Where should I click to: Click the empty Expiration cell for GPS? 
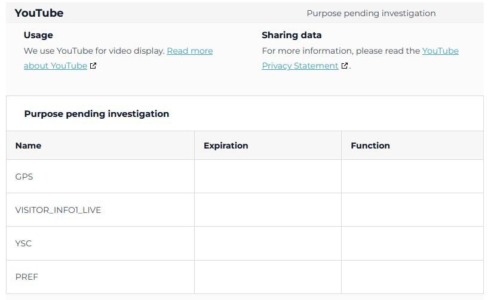coord(268,177)
